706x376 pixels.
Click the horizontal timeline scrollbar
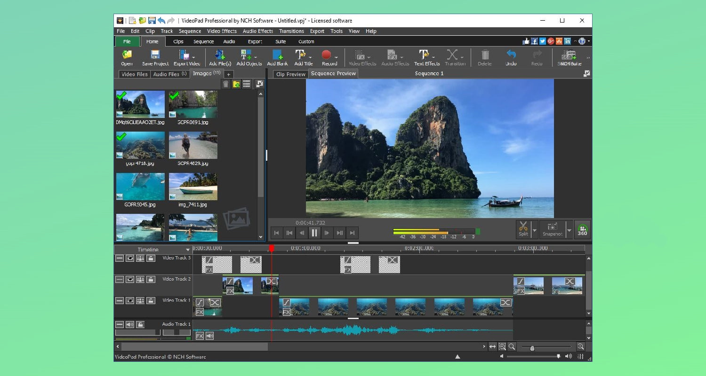coord(195,346)
